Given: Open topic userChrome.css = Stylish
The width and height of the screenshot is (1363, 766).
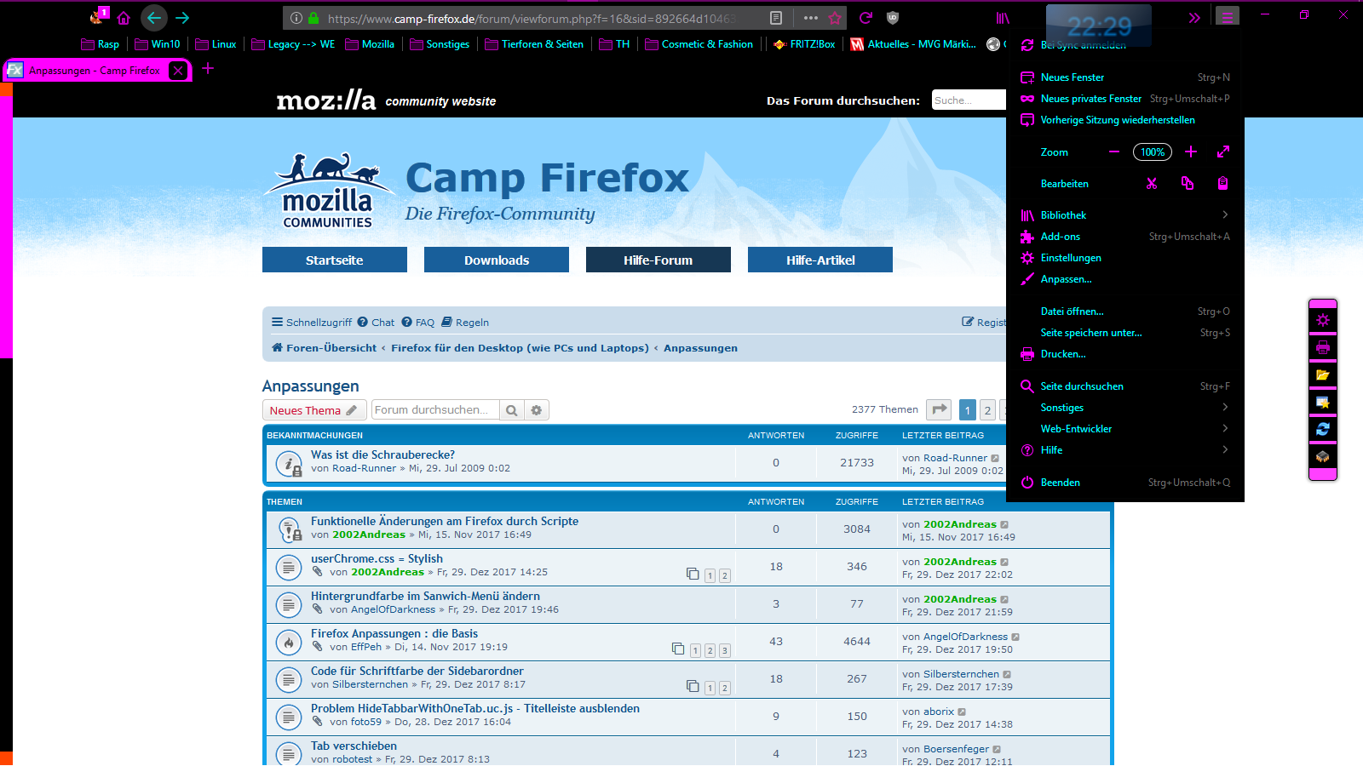Looking at the screenshot, I should tap(377, 558).
